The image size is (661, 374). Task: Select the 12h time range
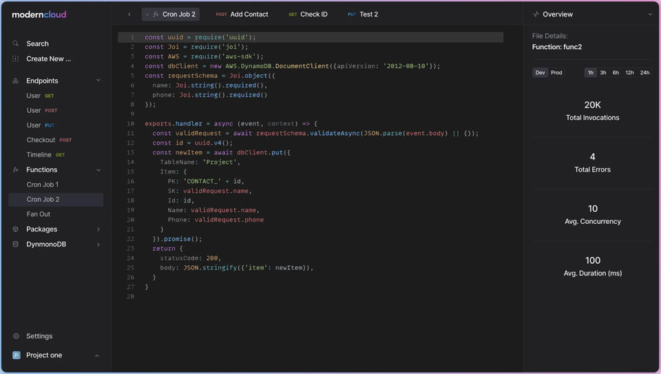pyautogui.click(x=629, y=72)
